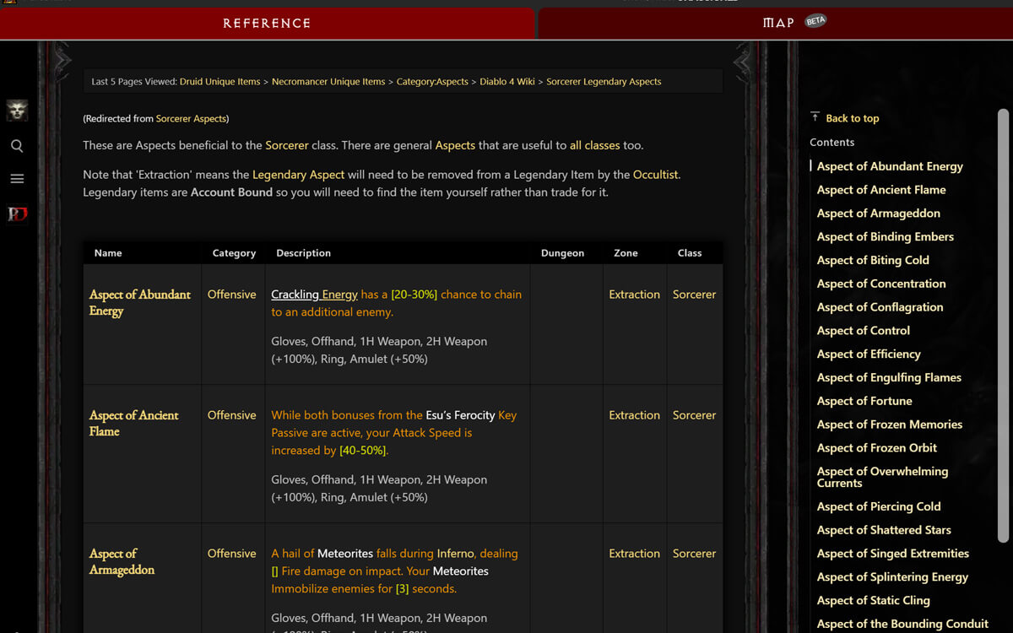Click Offensive category in Abundant Energy row

(232, 295)
